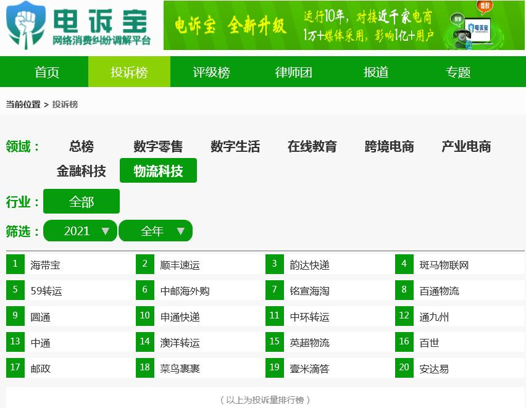
Task: Open rank 8 company 百通物流
Action: (x=439, y=291)
